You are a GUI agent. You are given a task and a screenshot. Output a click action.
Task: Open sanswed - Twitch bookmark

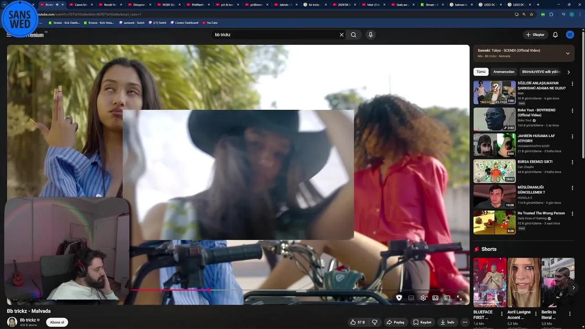click(x=132, y=22)
